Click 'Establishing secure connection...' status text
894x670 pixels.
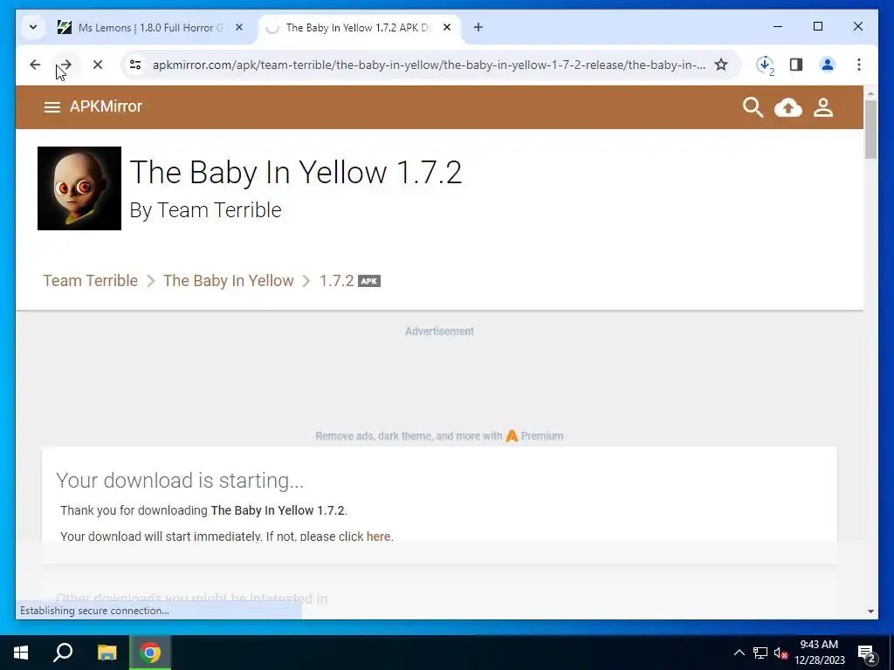94,610
